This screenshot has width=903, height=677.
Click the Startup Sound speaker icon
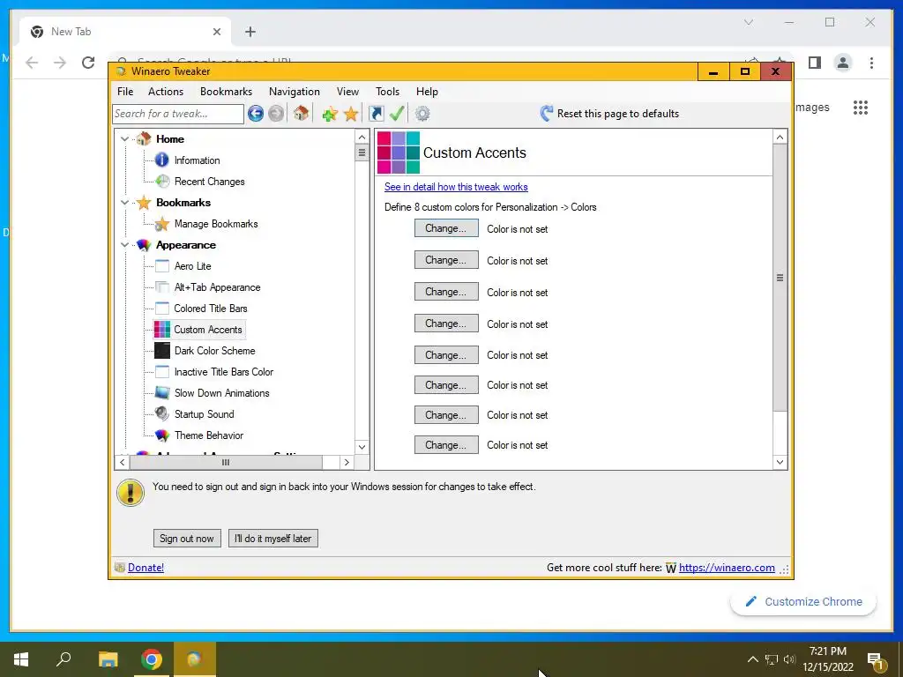coord(162,414)
